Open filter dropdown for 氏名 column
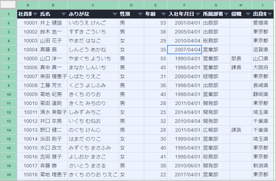 pos(63,14)
